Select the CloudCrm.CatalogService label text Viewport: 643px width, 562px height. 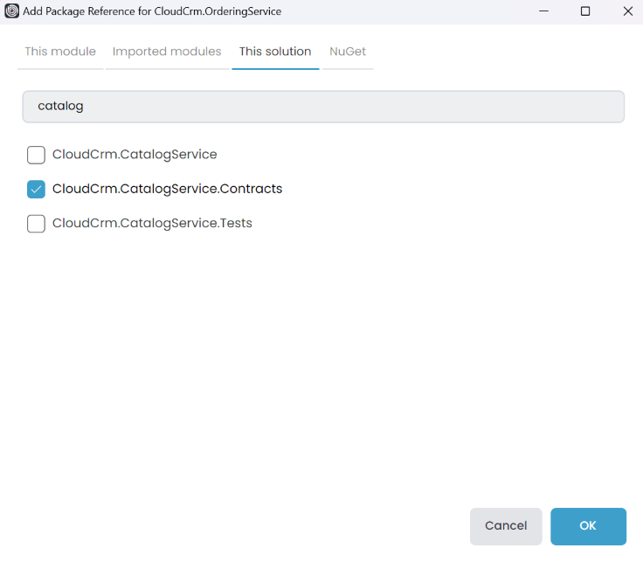pos(135,155)
